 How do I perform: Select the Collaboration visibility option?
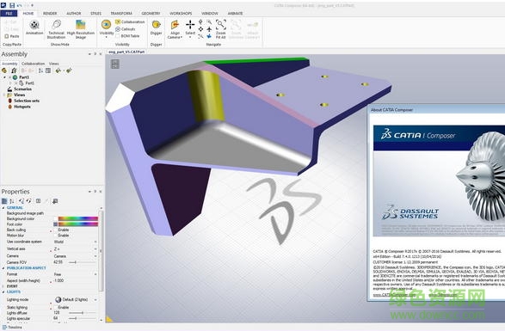tap(130, 21)
